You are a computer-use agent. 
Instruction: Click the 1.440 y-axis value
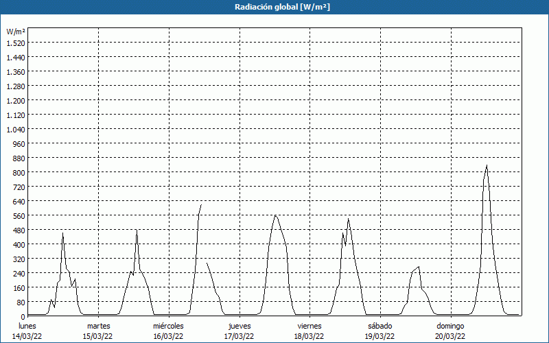point(16,58)
